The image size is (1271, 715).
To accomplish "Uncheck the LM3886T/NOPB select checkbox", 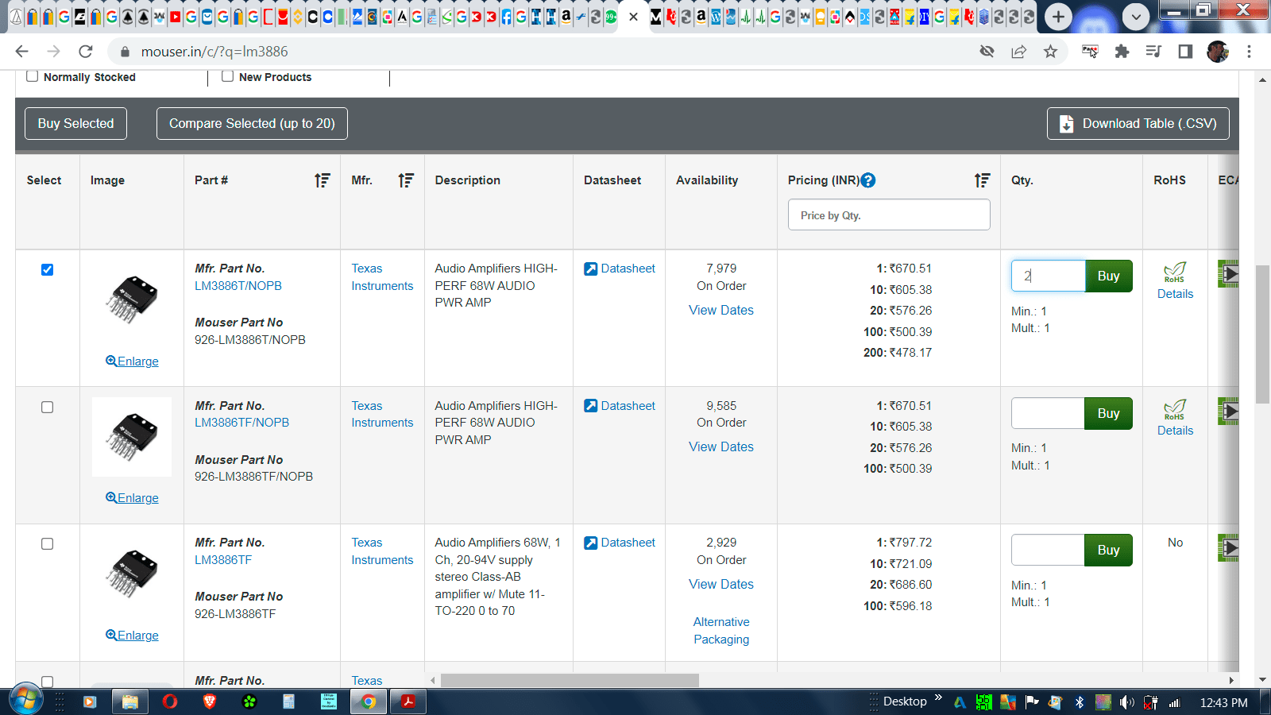I will pos(47,270).
